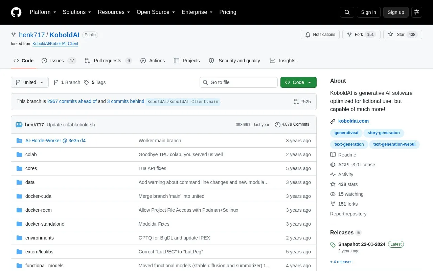Select the story-generation topic tag

pyautogui.click(x=384, y=133)
